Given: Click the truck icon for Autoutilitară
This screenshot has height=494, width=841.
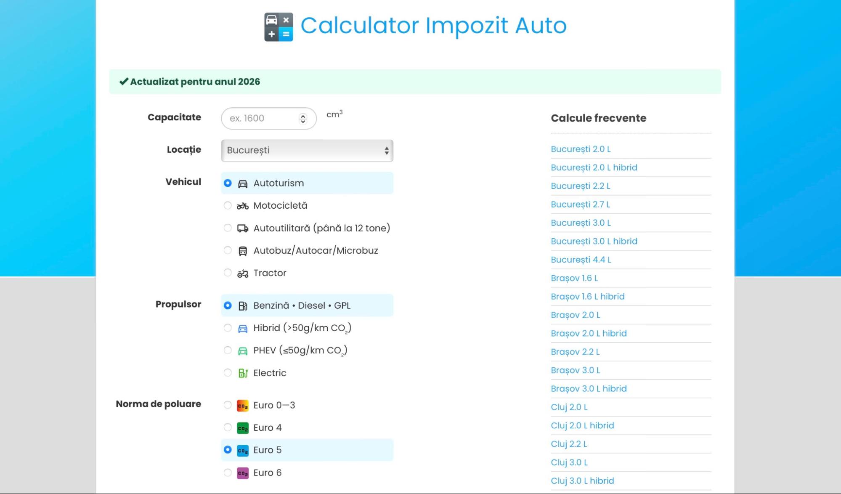Looking at the screenshot, I should click(x=242, y=228).
